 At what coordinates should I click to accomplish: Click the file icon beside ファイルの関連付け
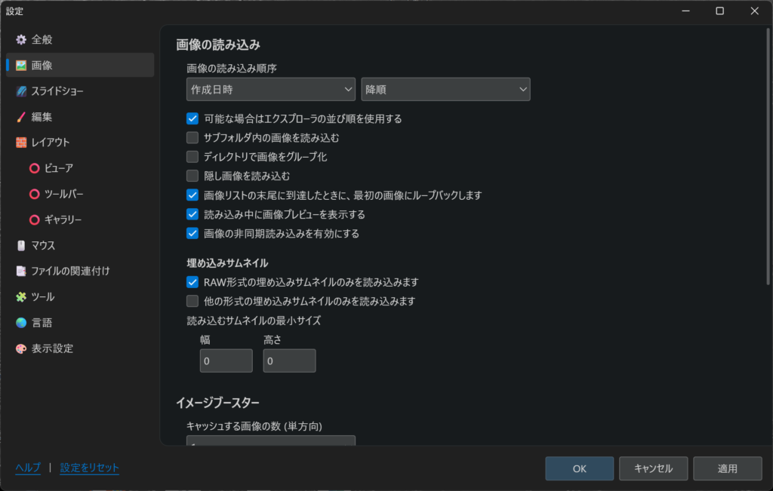pyautogui.click(x=21, y=271)
